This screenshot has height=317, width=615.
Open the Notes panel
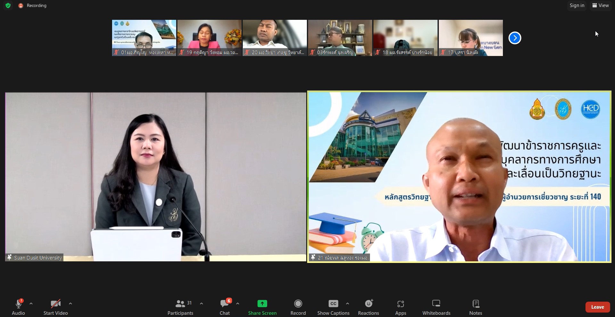[x=475, y=307]
